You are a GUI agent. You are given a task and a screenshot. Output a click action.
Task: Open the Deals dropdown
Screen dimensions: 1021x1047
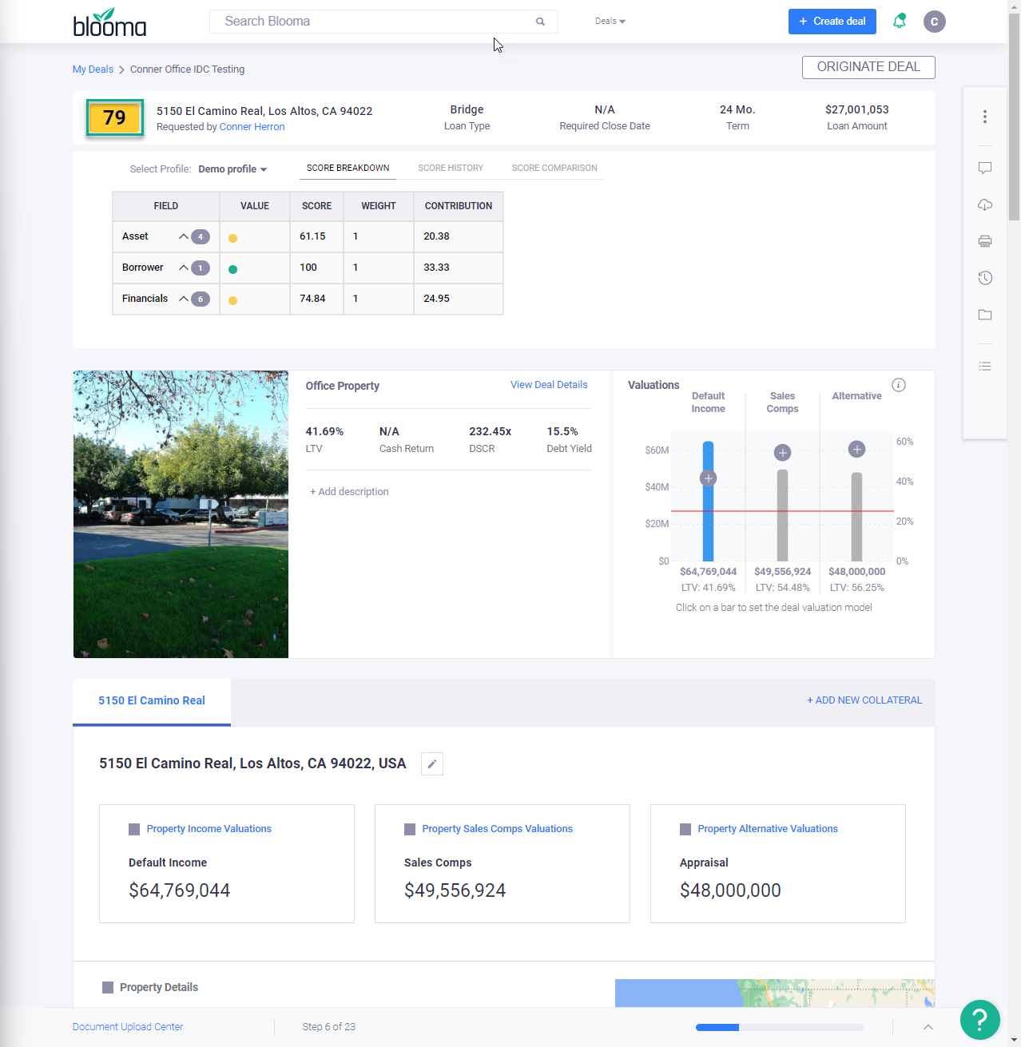click(x=610, y=22)
